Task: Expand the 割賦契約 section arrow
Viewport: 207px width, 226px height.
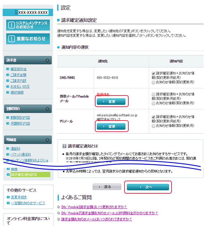Action: pyautogui.click(x=47, y=109)
